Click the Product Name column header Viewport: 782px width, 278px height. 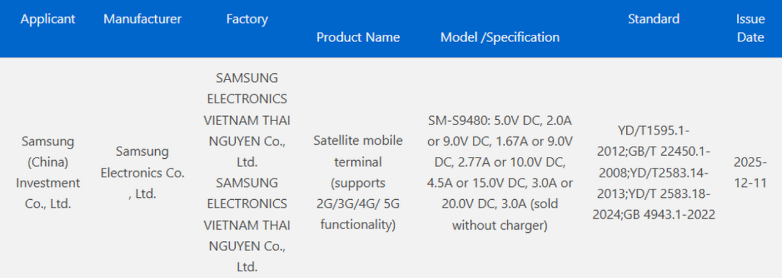358,37
